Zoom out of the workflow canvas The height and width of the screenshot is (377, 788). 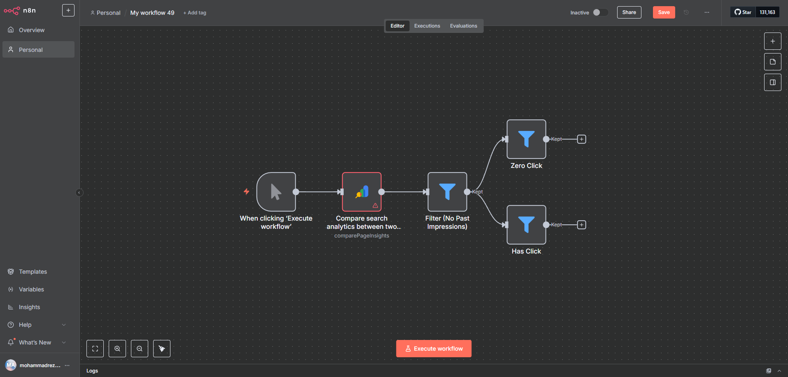tap(140, 349)
